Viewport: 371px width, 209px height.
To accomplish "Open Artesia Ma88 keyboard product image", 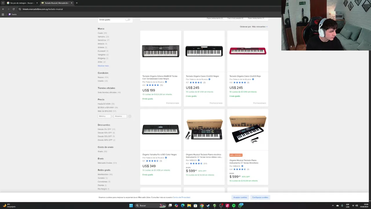I will pos(161,51).
